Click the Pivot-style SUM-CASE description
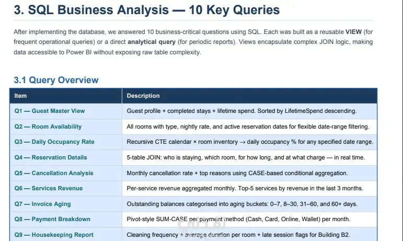403x241 pixels. pyautogui.click(x=238, y=219)
